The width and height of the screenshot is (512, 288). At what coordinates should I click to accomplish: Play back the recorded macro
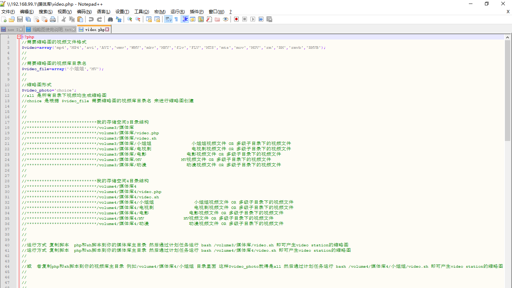(x=253, y=19)
